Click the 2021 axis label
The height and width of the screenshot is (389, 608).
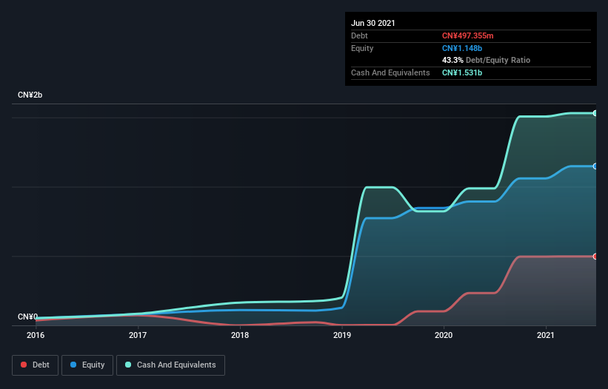(x=546, y=335)
